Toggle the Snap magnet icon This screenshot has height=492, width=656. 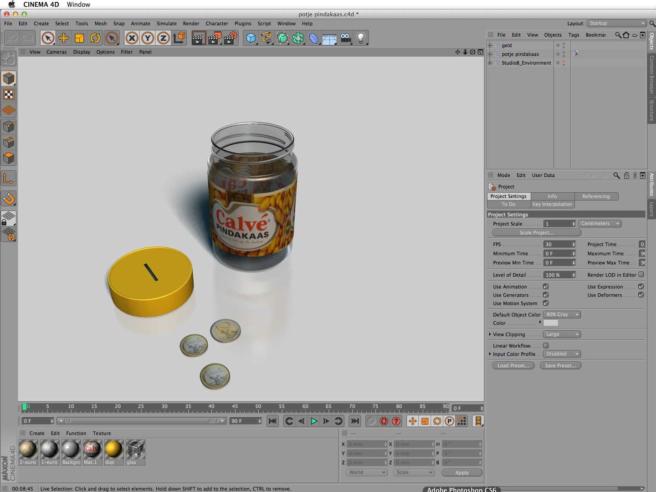click(9, 198)
